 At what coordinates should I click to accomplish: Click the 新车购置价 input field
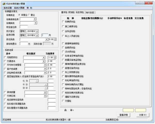click(24, 44)
